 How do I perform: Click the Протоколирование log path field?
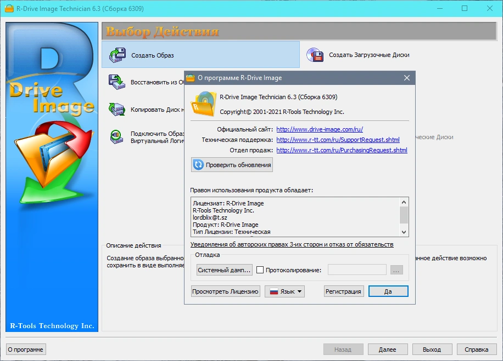point(357,270)
